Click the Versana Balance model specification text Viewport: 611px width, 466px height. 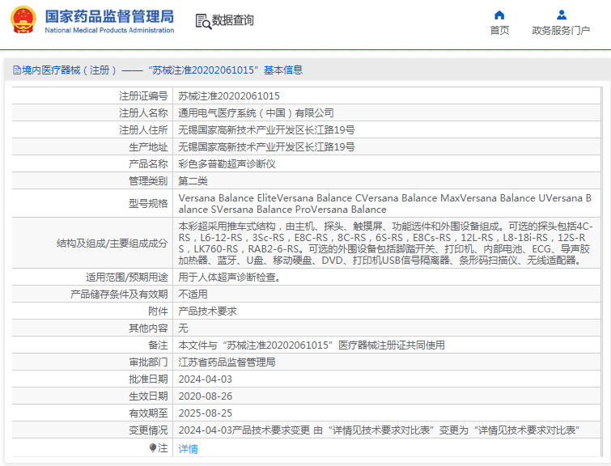[x=385, y=204]
